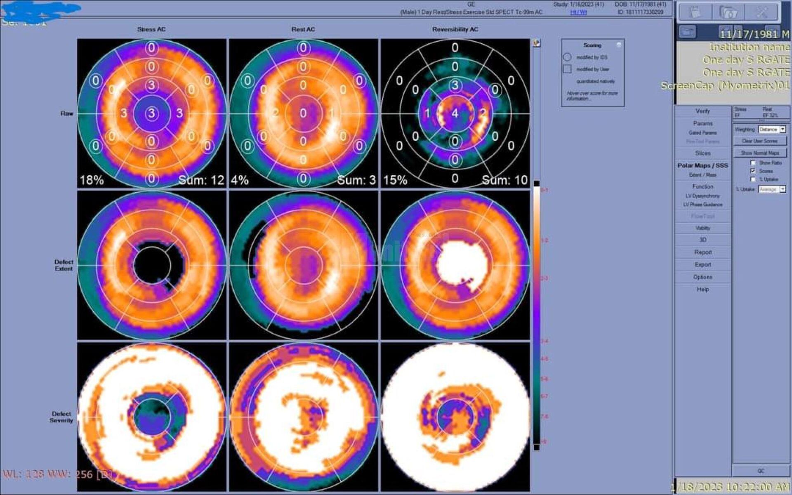
Task: Switch to the Function page
Action: [702, 186]
